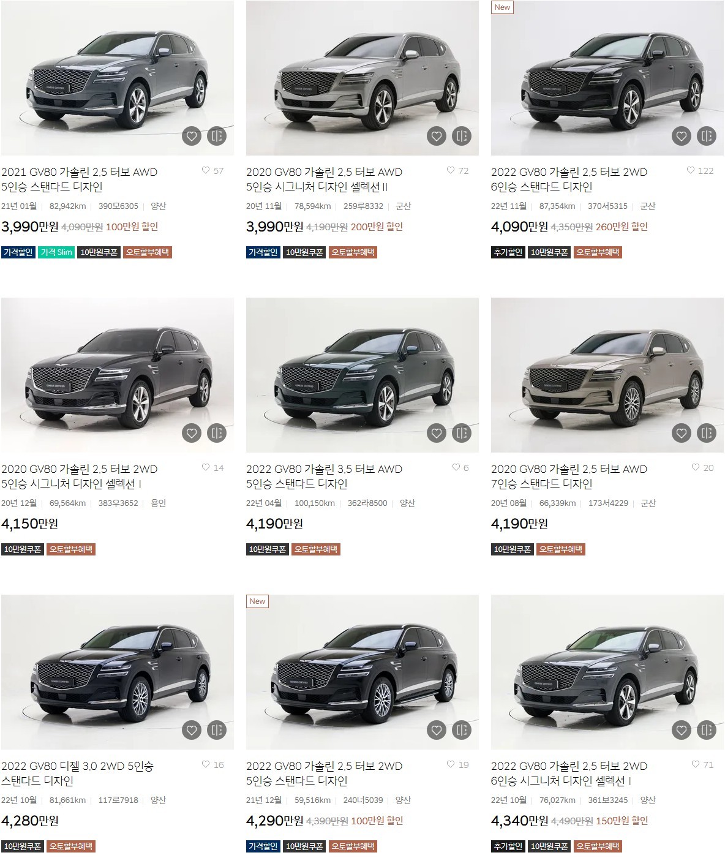Click 오토할부혜택 tag under 4,150만원 listing
This screenshot has width=725, height=858.
71,549
